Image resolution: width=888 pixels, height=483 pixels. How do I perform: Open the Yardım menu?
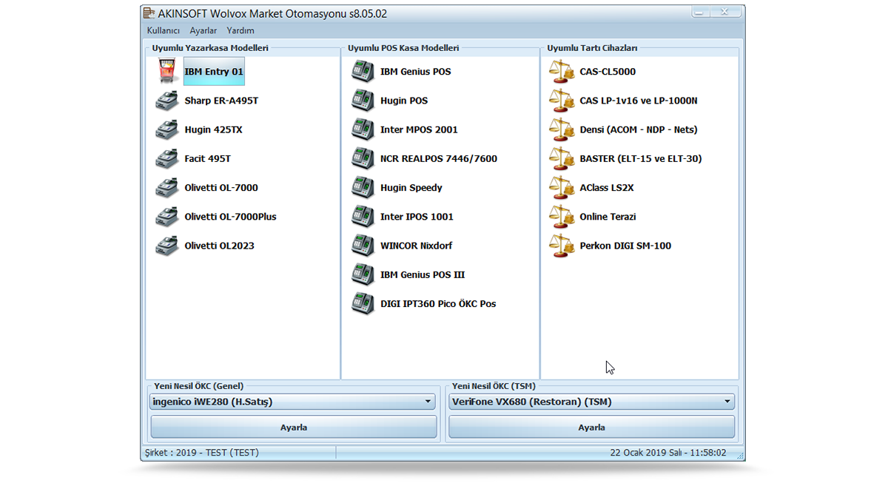(x=240, y=30)
